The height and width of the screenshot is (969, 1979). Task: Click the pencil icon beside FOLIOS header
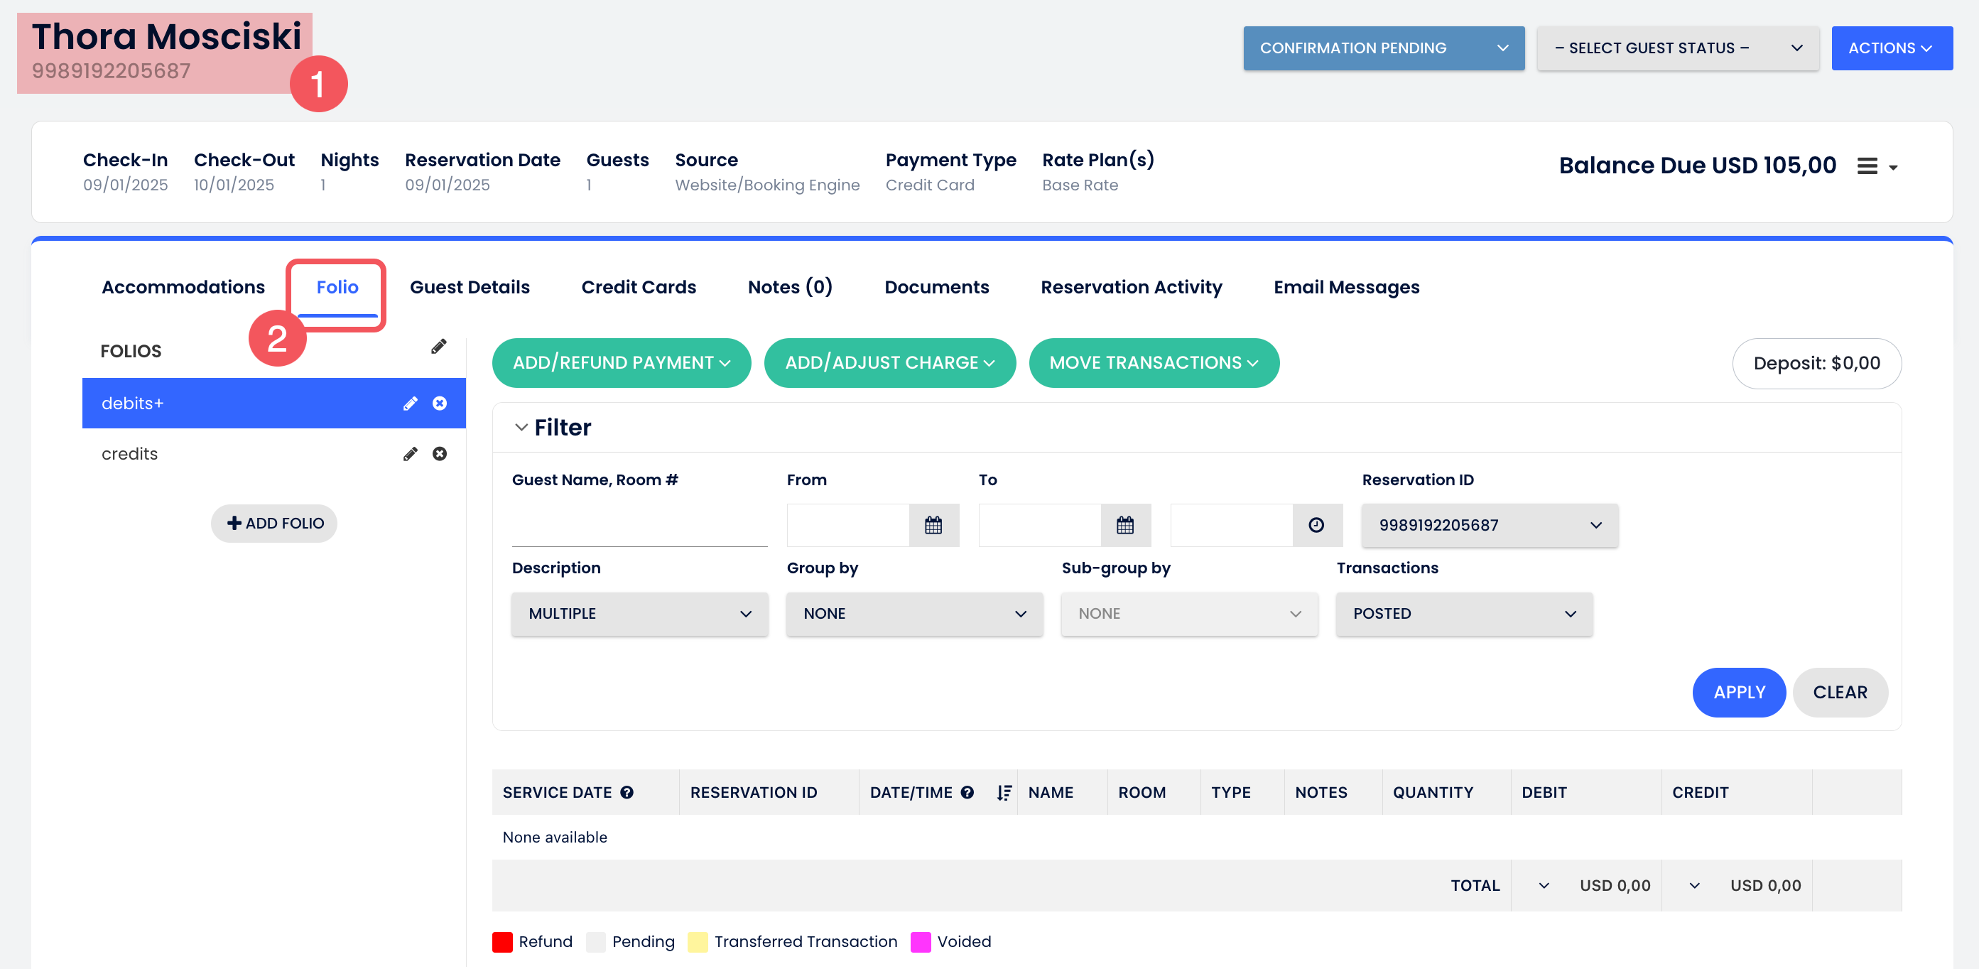(438, 347)
